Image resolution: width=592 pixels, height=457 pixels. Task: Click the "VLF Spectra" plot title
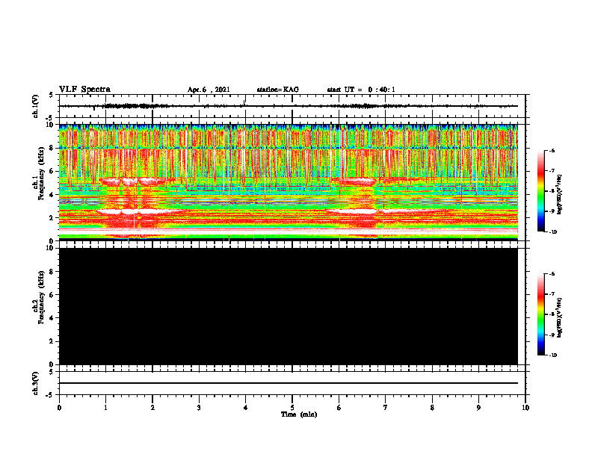[84, 90]
